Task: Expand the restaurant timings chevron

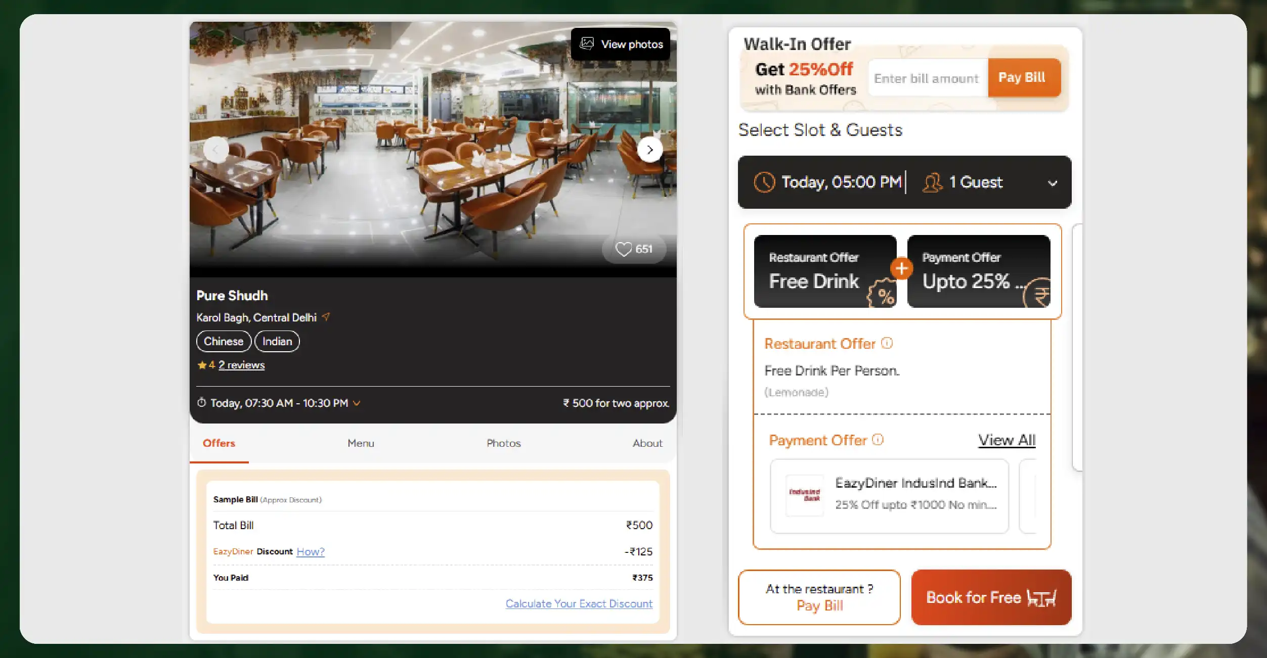Action: 358,403
